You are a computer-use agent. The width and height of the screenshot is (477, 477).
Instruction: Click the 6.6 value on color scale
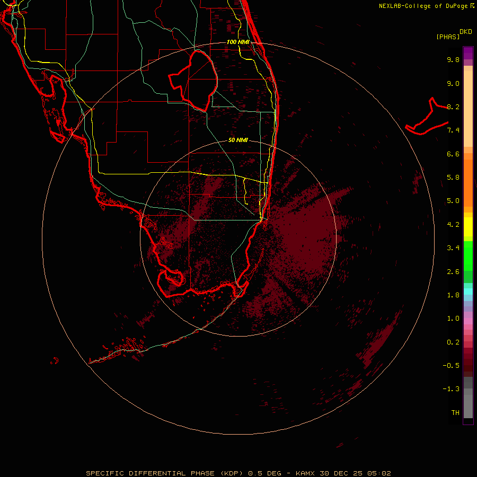453,154
